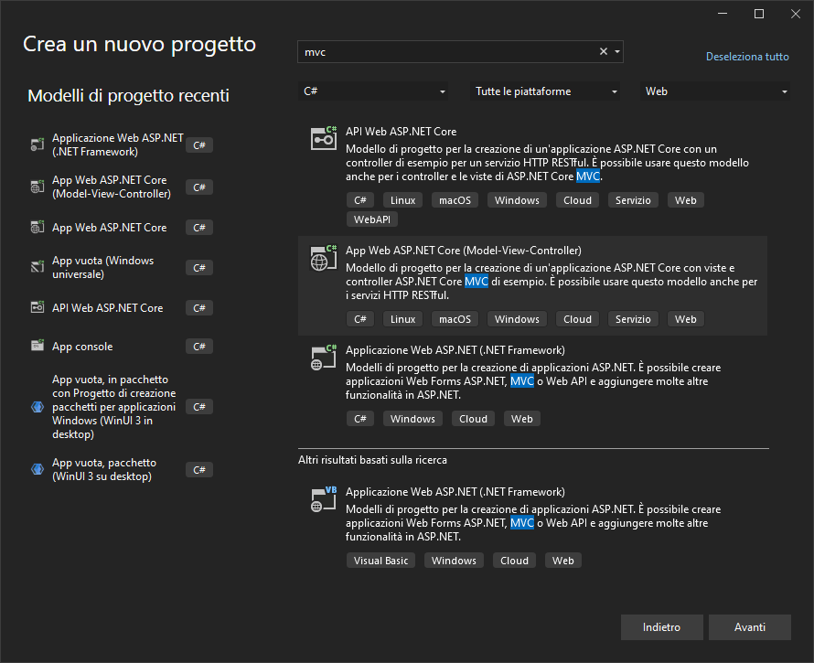Open the C# language filter dropdown

pos(373,91)
